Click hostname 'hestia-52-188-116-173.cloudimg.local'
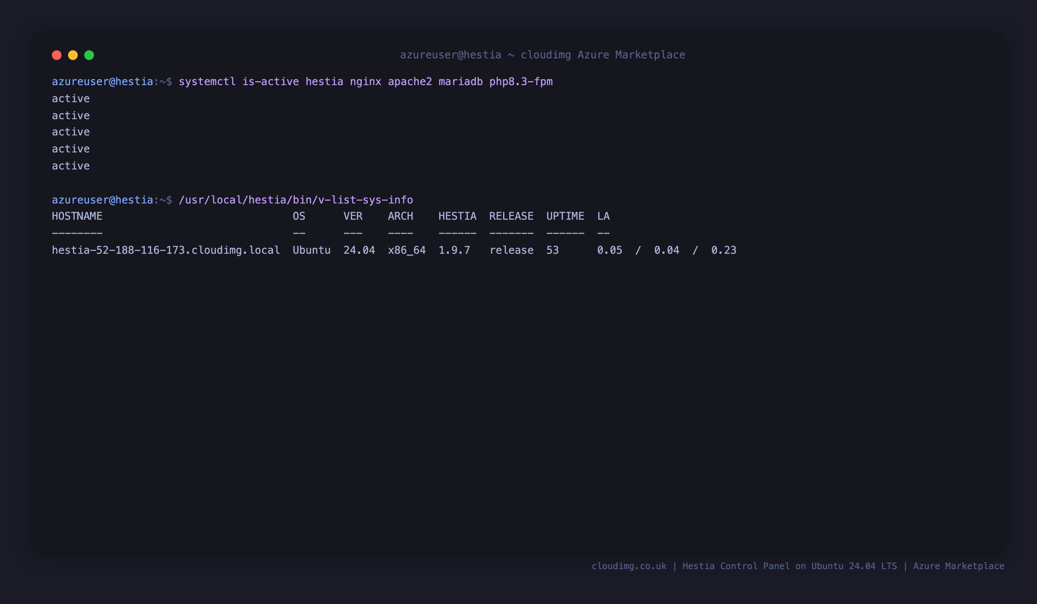This screenshot has width=1037, height=604. (166, 251)
